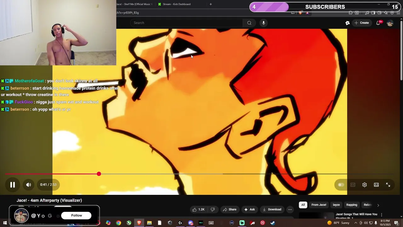403x227 pixels.
Task: Dislike the video thumbs down
Action: [x=213, y=209]
